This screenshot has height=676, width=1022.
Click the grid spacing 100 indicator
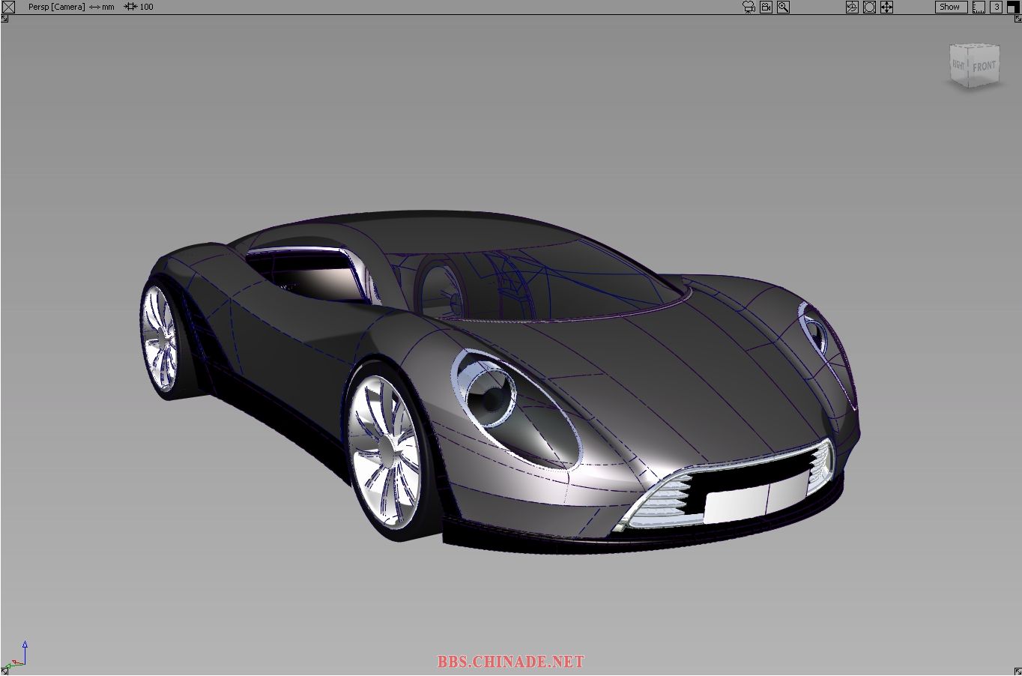(139, 7)
